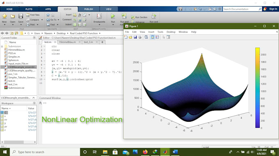Image resolution: width=279 pixels, height=156 pixels.
Task: Click the Browse for folder icon
Action: (16, 33)
